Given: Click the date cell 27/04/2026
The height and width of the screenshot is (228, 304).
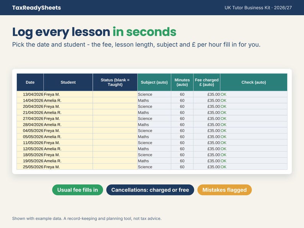Looking at the screenshot, I should coord(30,118).
